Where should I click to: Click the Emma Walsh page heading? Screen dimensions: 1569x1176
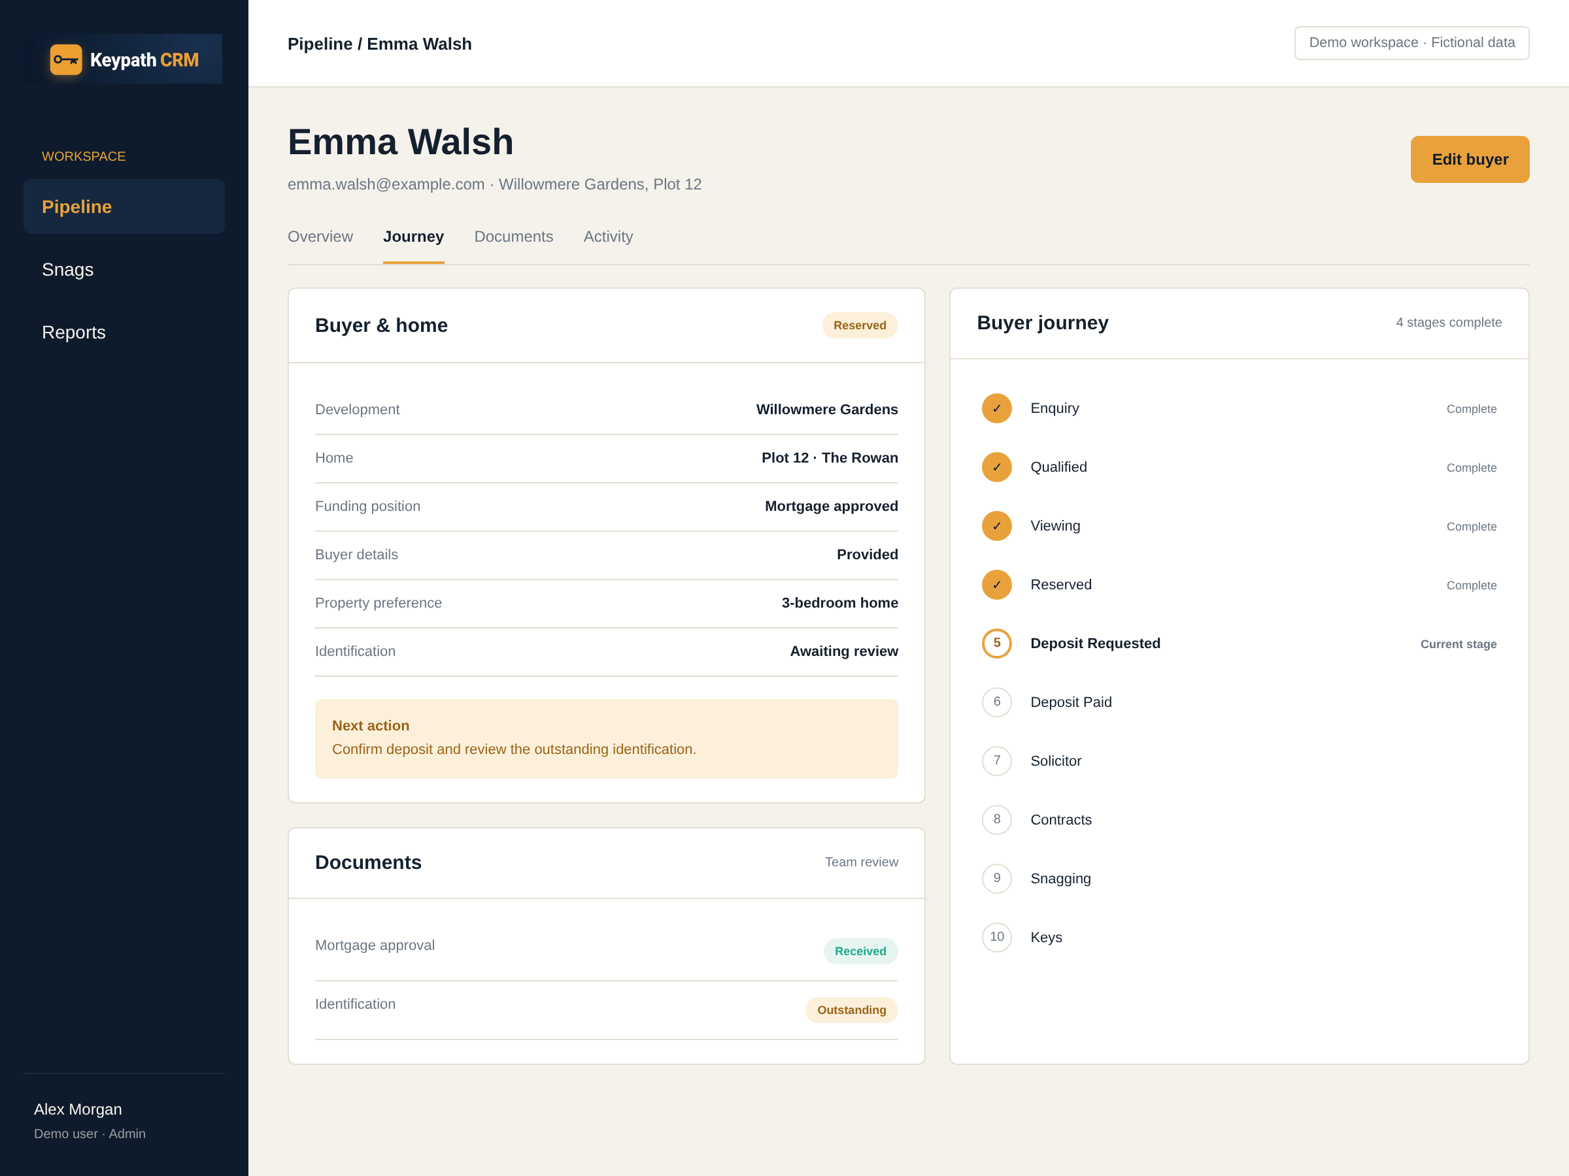(x=400, y=142)
